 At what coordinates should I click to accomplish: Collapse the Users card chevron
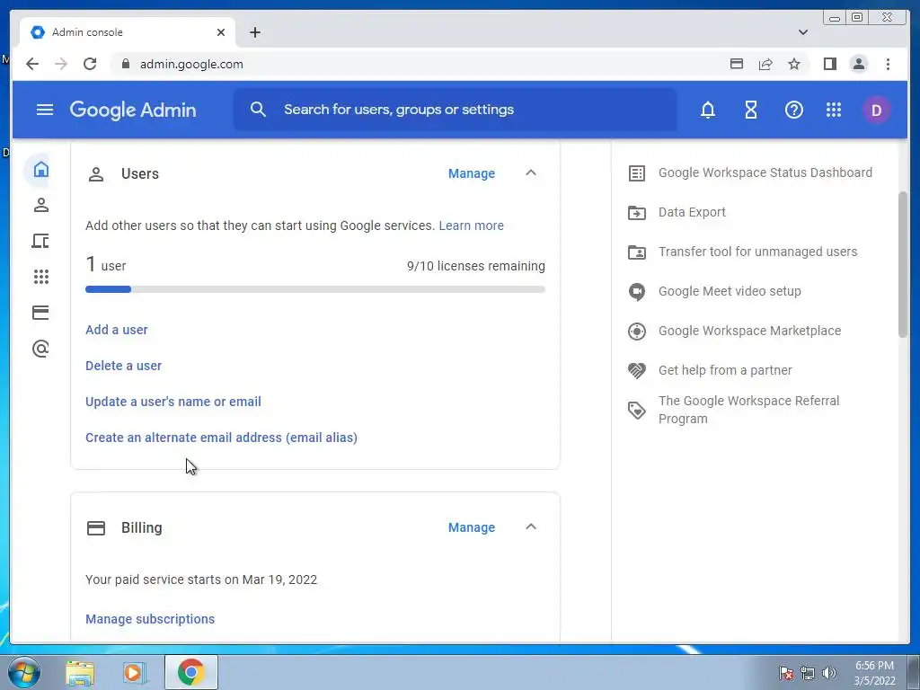(531, 173)
